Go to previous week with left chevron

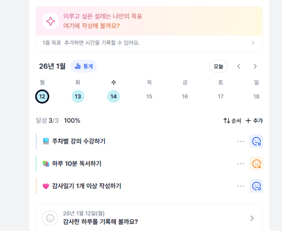[x=239, y=66]
